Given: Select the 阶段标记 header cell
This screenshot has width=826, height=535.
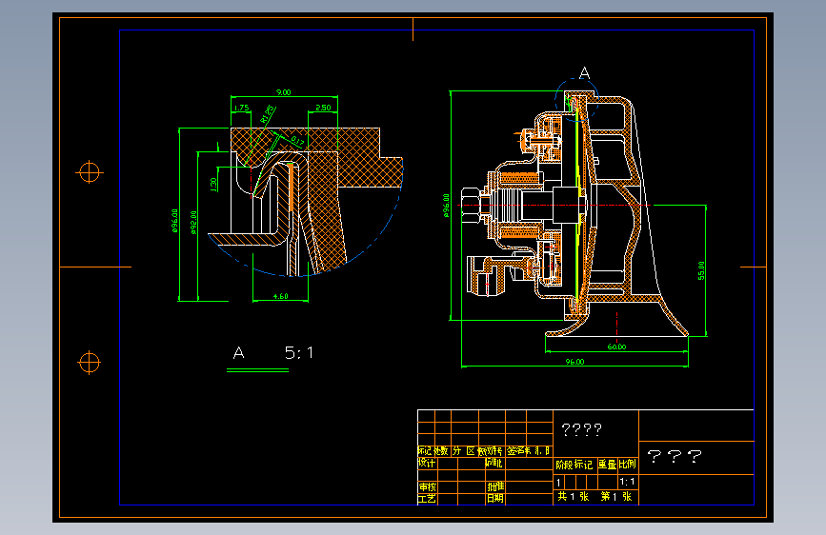Looking at the screenshot, I should 574,465.
